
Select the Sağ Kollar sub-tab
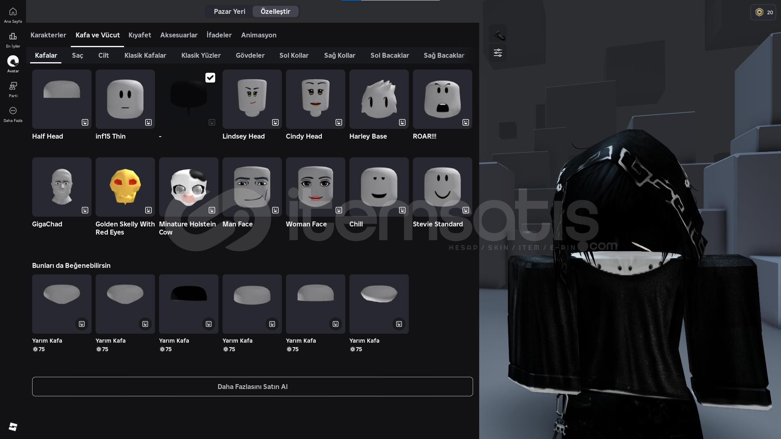[x=340, y=55]
